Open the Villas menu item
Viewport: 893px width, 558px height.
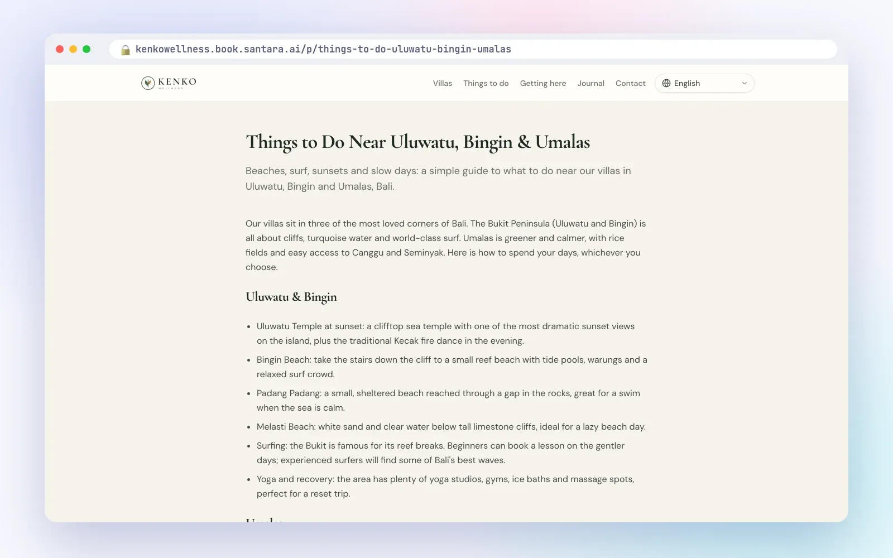coord(443,83)
